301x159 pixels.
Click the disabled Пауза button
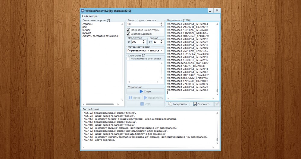pos(134,98)
